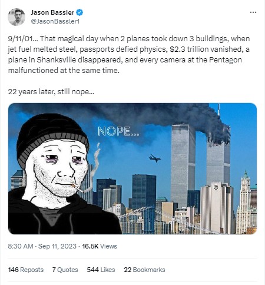The width and height of the screenshot is (265, 285).
Task: Open the @JasonBassler1 handle link
Action: pos(55,21)
